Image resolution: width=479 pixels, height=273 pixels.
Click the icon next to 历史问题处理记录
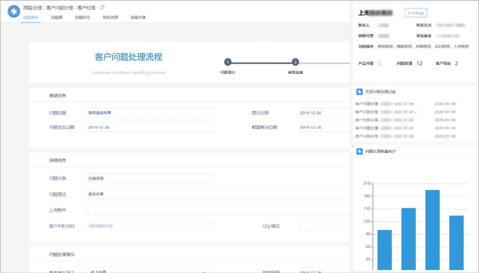(x=360, y=92)
